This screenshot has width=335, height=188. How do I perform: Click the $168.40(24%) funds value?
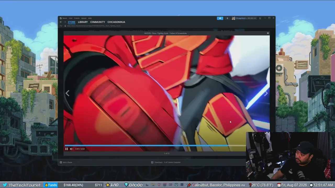click(73, 185)
